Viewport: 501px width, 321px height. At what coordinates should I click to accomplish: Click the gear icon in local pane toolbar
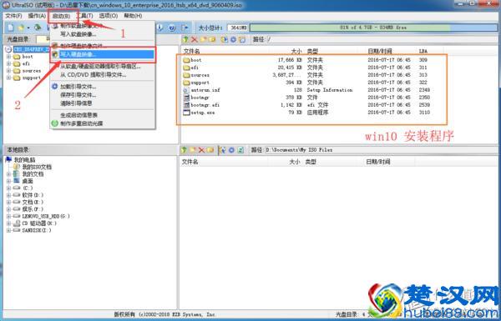(231, 149)
